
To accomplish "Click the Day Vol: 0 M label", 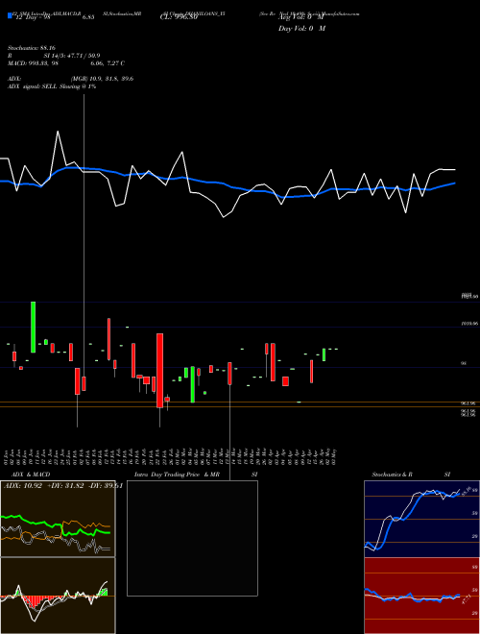I will click(x=301, y=29).
